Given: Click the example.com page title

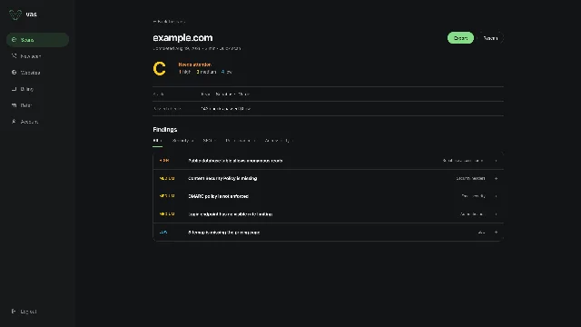Looking at the screenshot, I should click(182, 38).
